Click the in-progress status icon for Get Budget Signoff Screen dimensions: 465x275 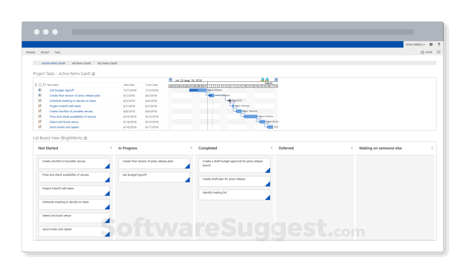point(40,90)
